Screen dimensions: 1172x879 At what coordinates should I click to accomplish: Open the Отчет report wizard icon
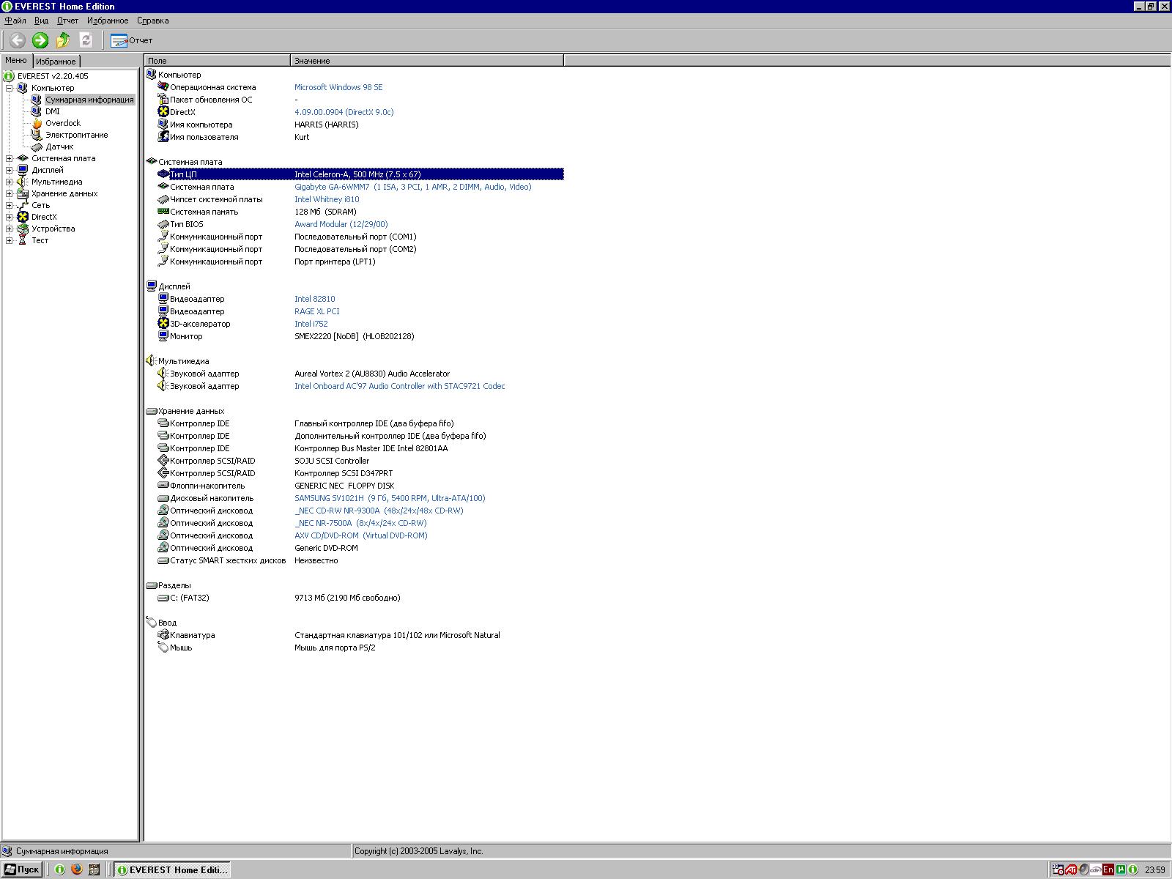tap(119, 40)
